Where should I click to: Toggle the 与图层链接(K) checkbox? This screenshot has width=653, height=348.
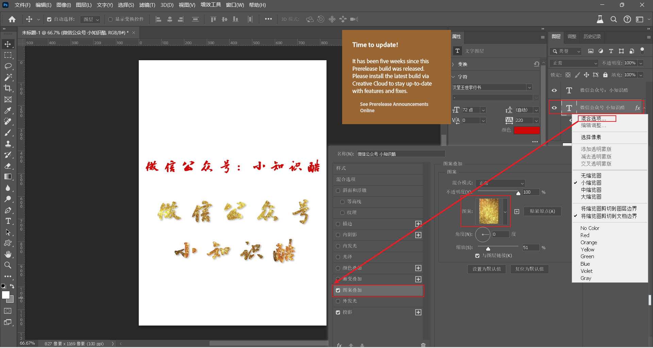pyautogui.click(x=478, y=256)
